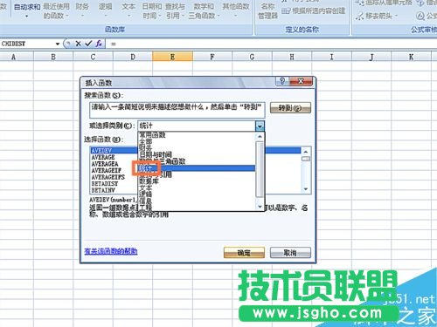The height and width of the screenshot is (327, 437).
Task: Cancel formula entry with the X icon
Action: pos(78,44)
